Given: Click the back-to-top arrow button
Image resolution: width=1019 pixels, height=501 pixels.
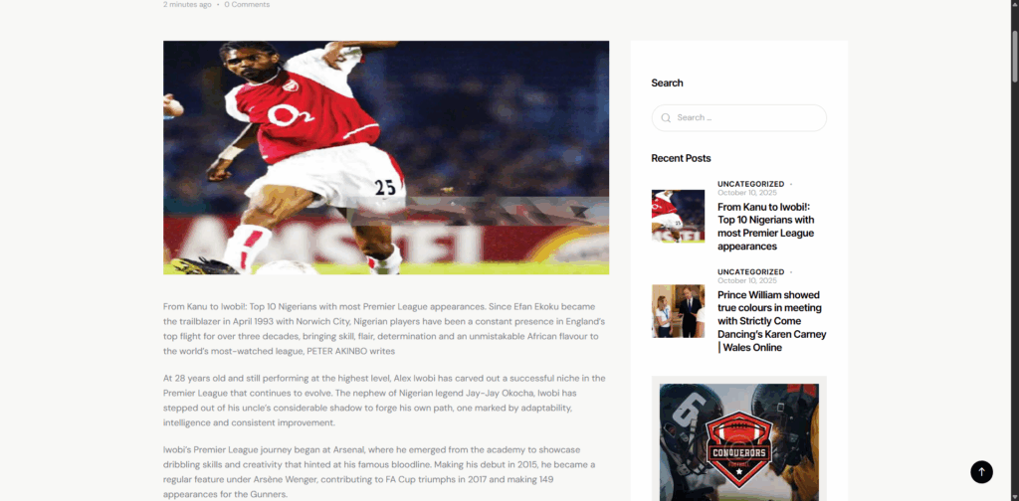Looking at the screenshot, I should click(x=981, y=472).
